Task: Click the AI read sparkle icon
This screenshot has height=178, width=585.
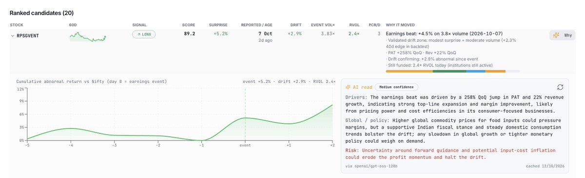Action: [x=348, y=87]
